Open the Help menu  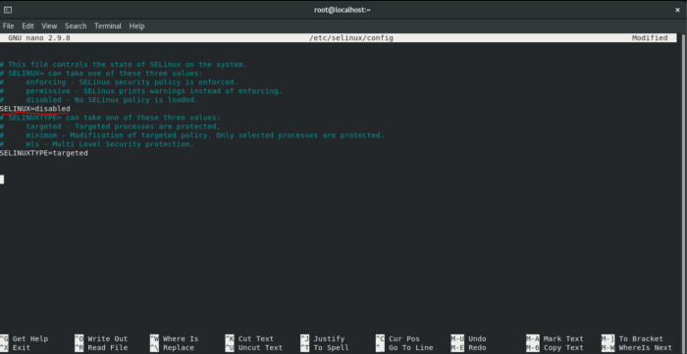click(x=136, y=25)
